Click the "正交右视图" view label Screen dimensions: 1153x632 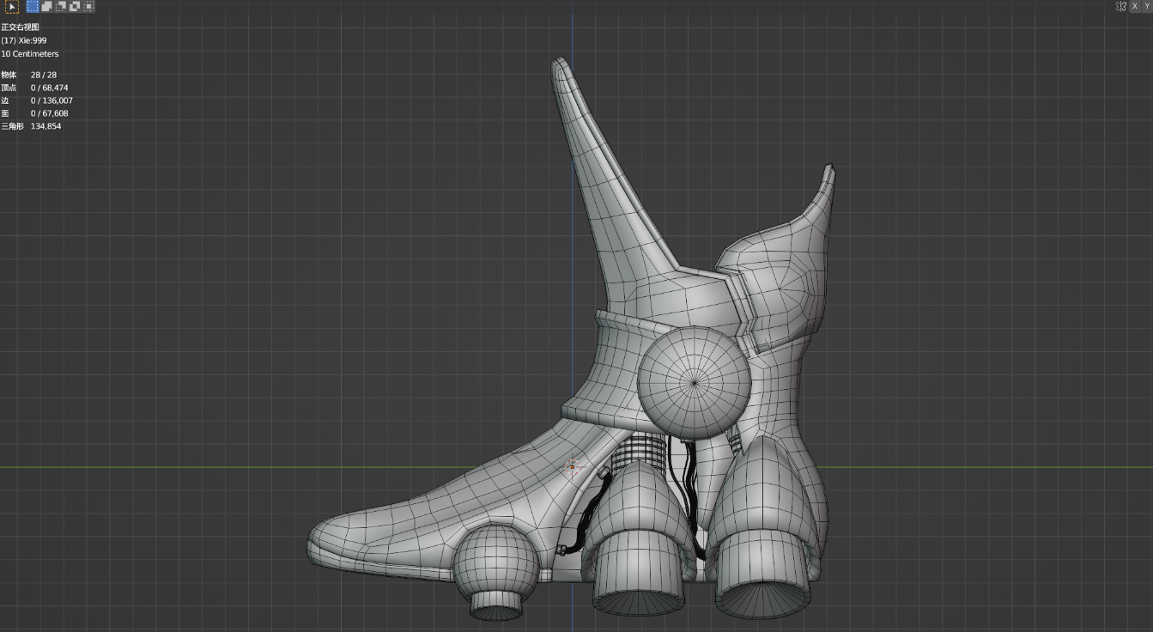click(x=20, y=27)
